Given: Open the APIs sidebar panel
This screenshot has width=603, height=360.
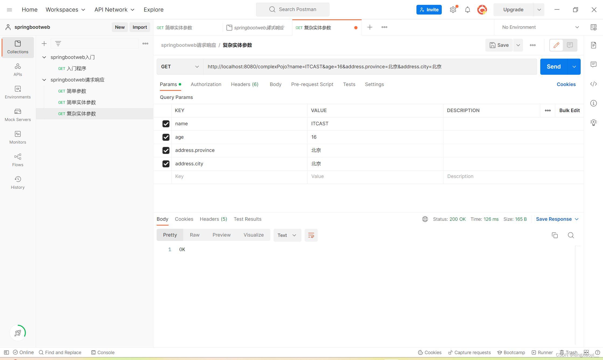Looking at the screenshot, I should coord(18,70).
